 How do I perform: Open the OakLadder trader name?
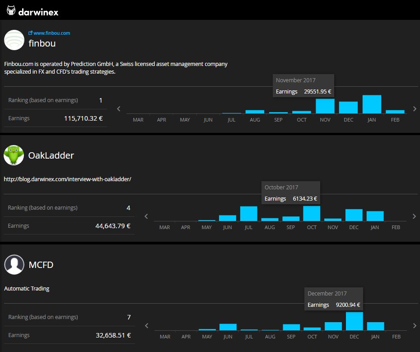[x=51, y=155]
